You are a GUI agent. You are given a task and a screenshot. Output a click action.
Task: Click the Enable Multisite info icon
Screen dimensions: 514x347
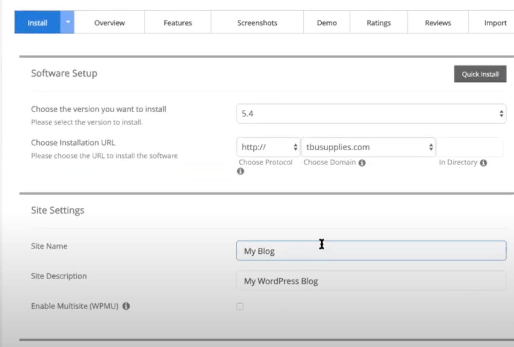click(x=126, y=306)
